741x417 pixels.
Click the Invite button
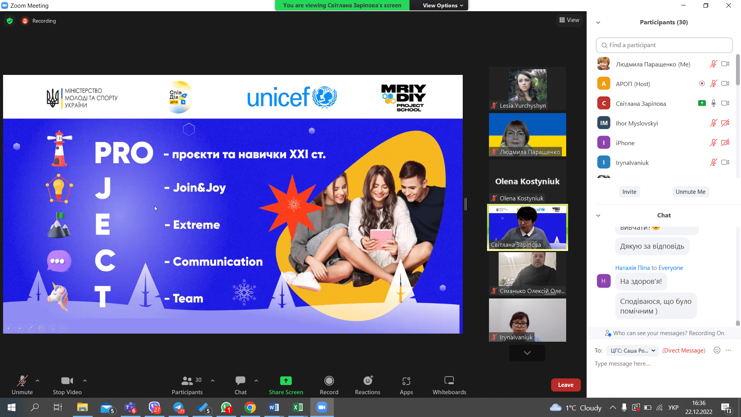629,192
